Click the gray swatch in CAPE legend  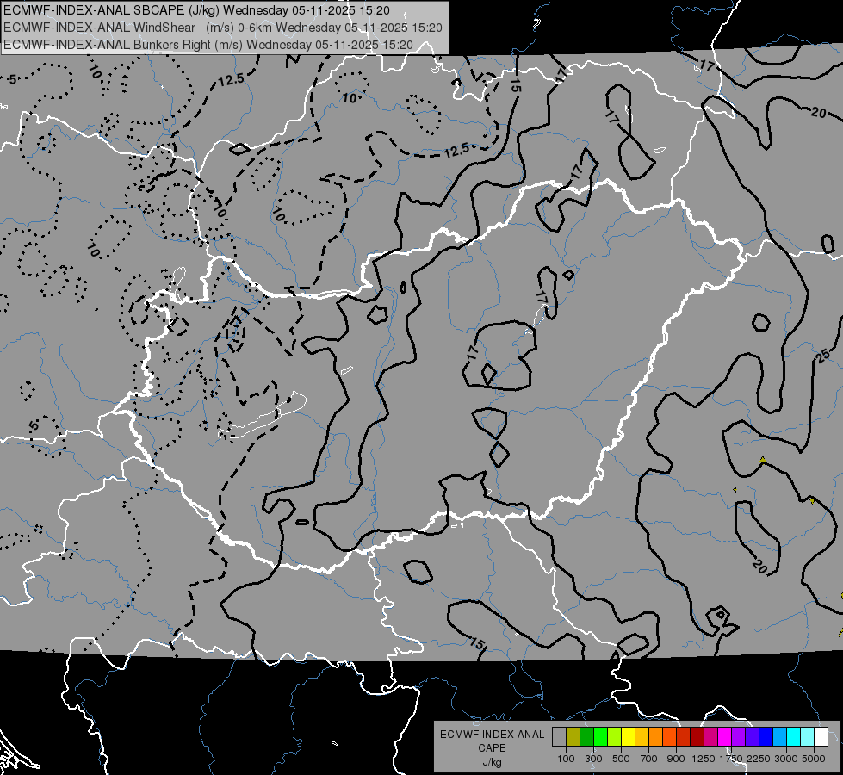coord(559,737)
